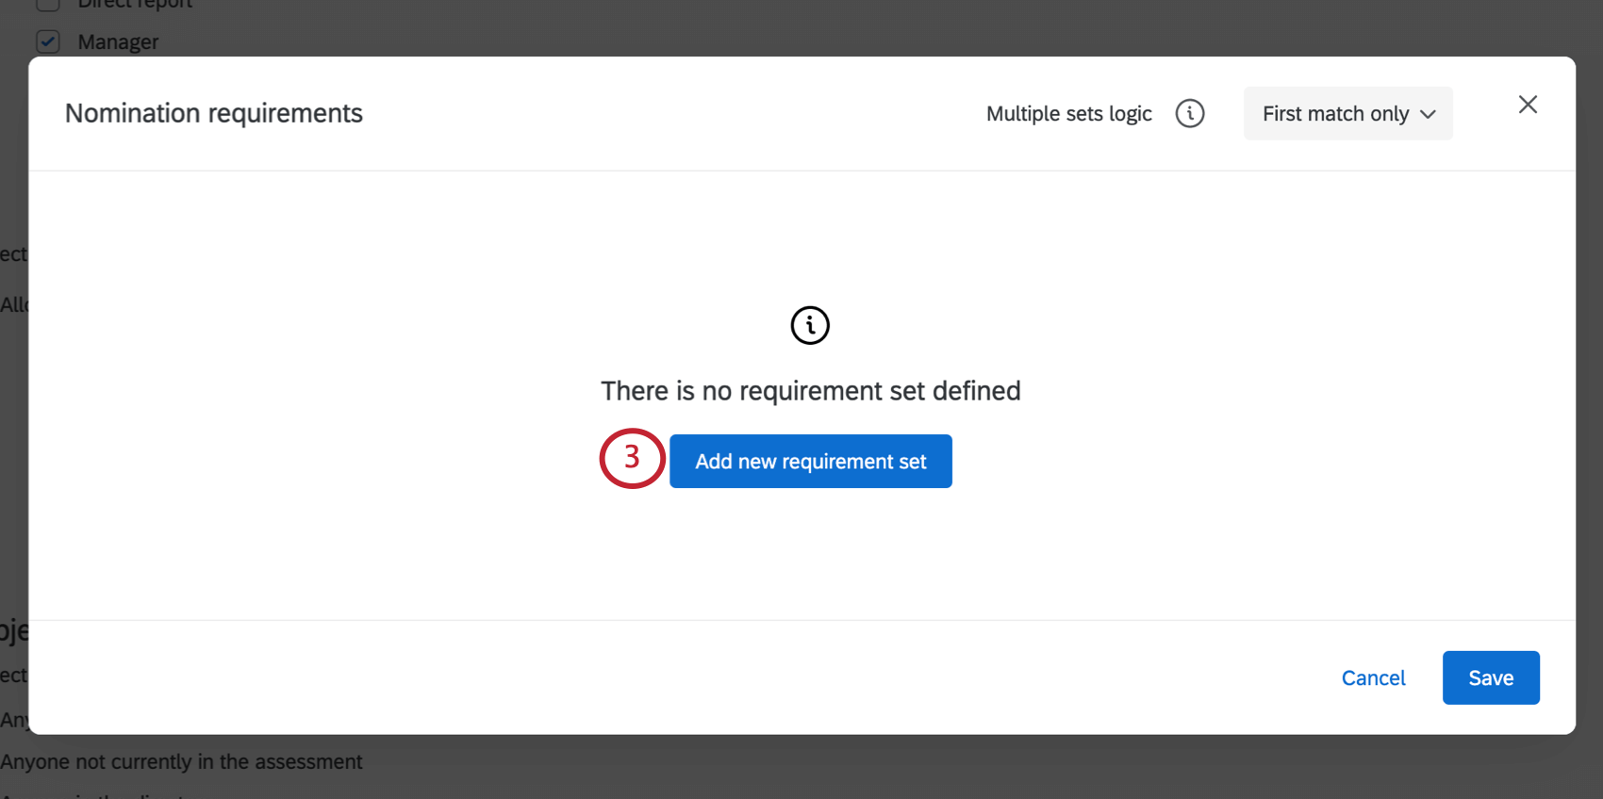
Task: Click the info icon beside Multiple sets logic
Action: coord(1189,113)
